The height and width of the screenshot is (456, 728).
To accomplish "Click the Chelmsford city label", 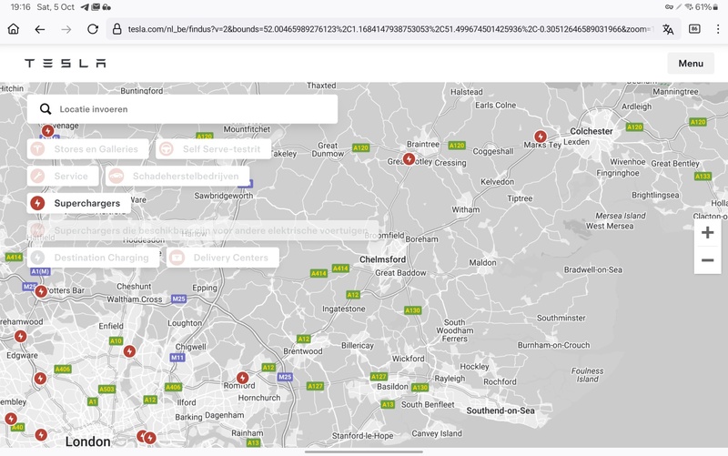I will (x=382, y=259).
